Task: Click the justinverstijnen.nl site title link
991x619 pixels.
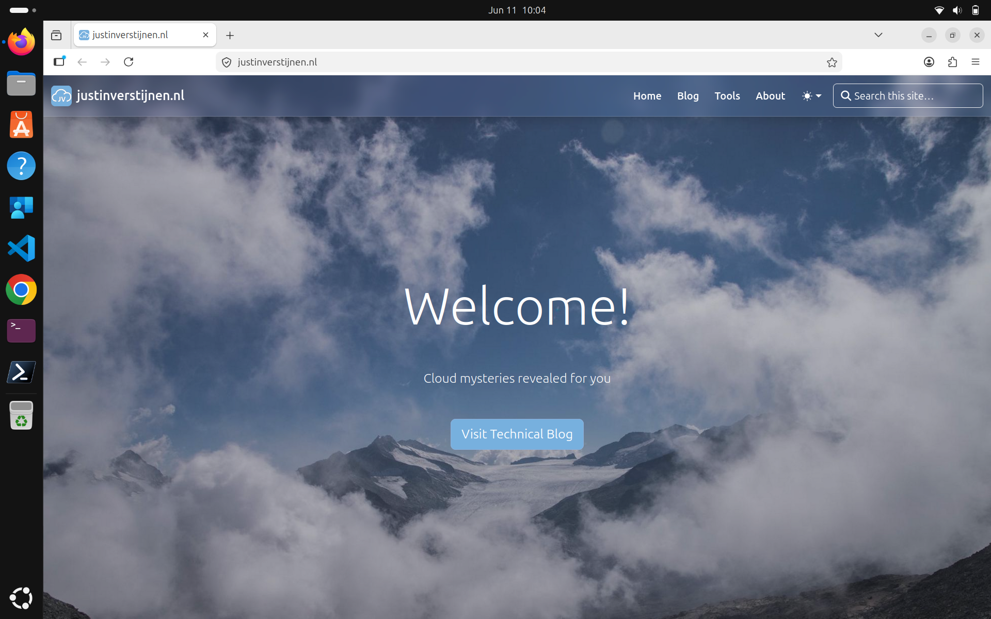Action: tap(131, 96)
